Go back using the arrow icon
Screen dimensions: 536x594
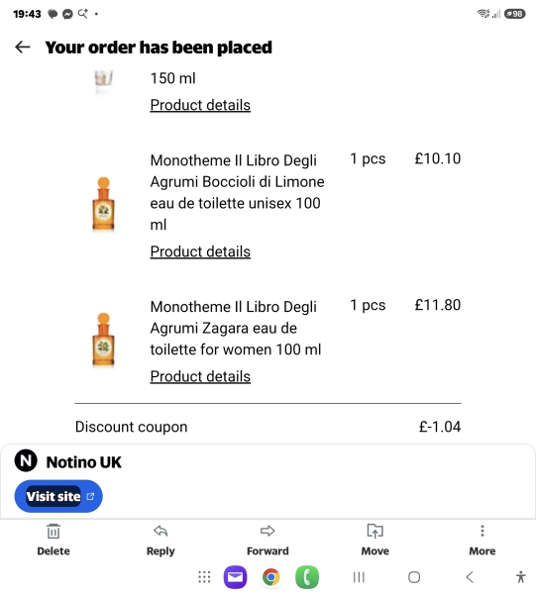(x=23, y=47)
